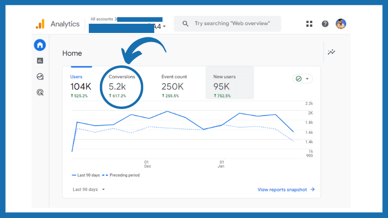Open the Google apps grid
The height and width of the screenshot is (218, 388).
tap(309, 24)
